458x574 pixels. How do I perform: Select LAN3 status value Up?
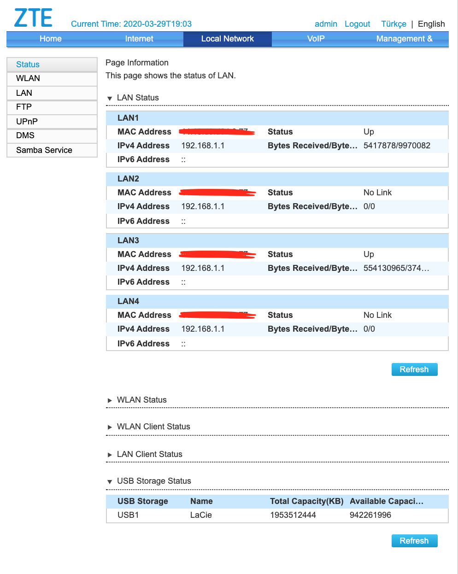pos(369,254)
